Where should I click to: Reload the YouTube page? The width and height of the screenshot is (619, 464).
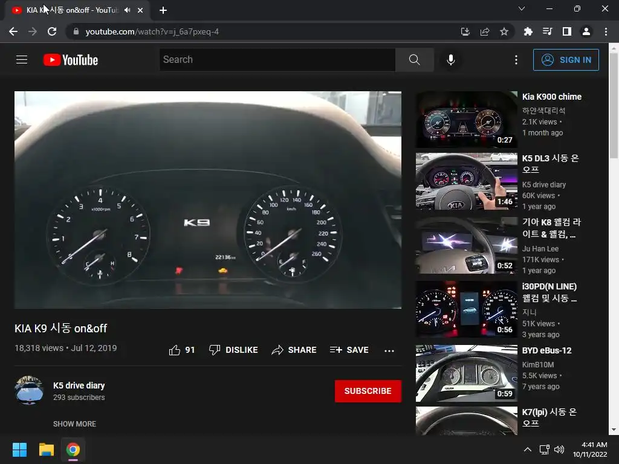pos(52,31)
